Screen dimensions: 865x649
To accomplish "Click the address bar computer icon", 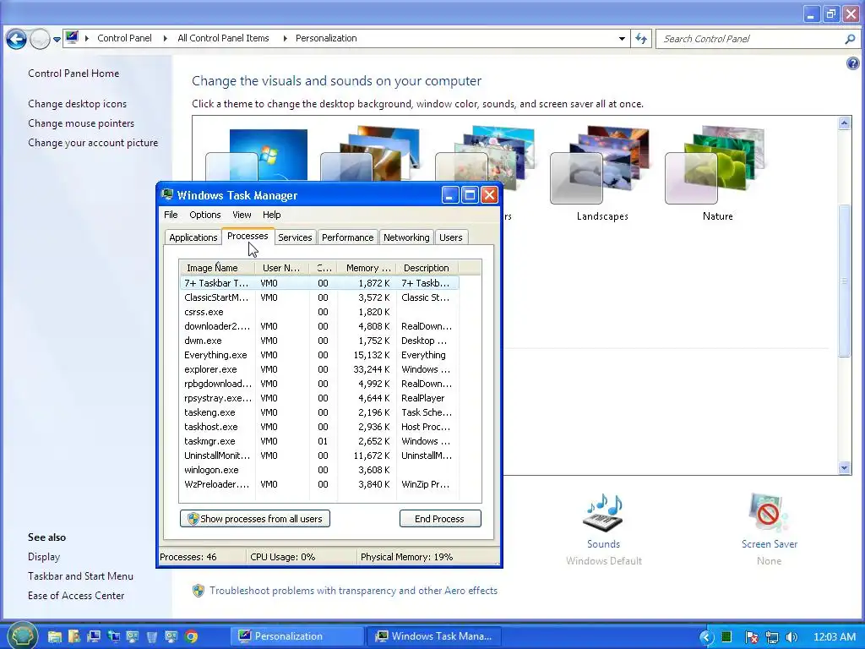I will tap(72, 38).
